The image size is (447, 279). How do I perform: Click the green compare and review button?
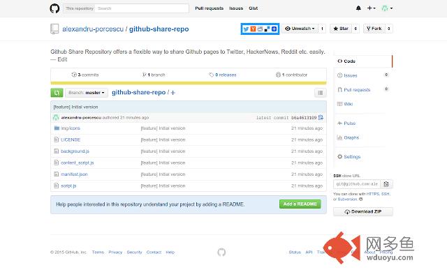57,93
